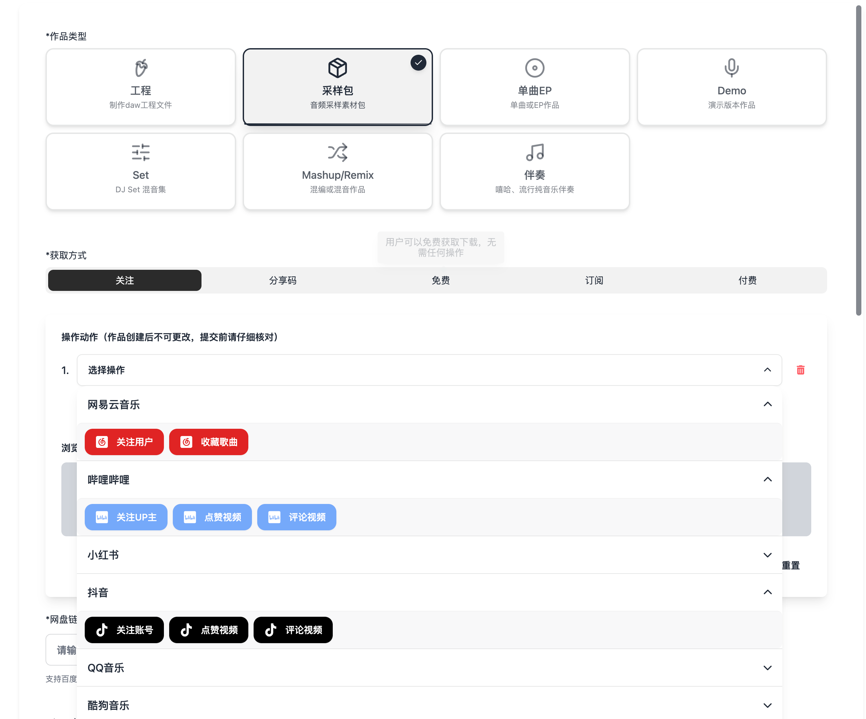866x719 pixels.
Task: Choose the Set DJ mixer icon card
Action: (x=140, y=171)
